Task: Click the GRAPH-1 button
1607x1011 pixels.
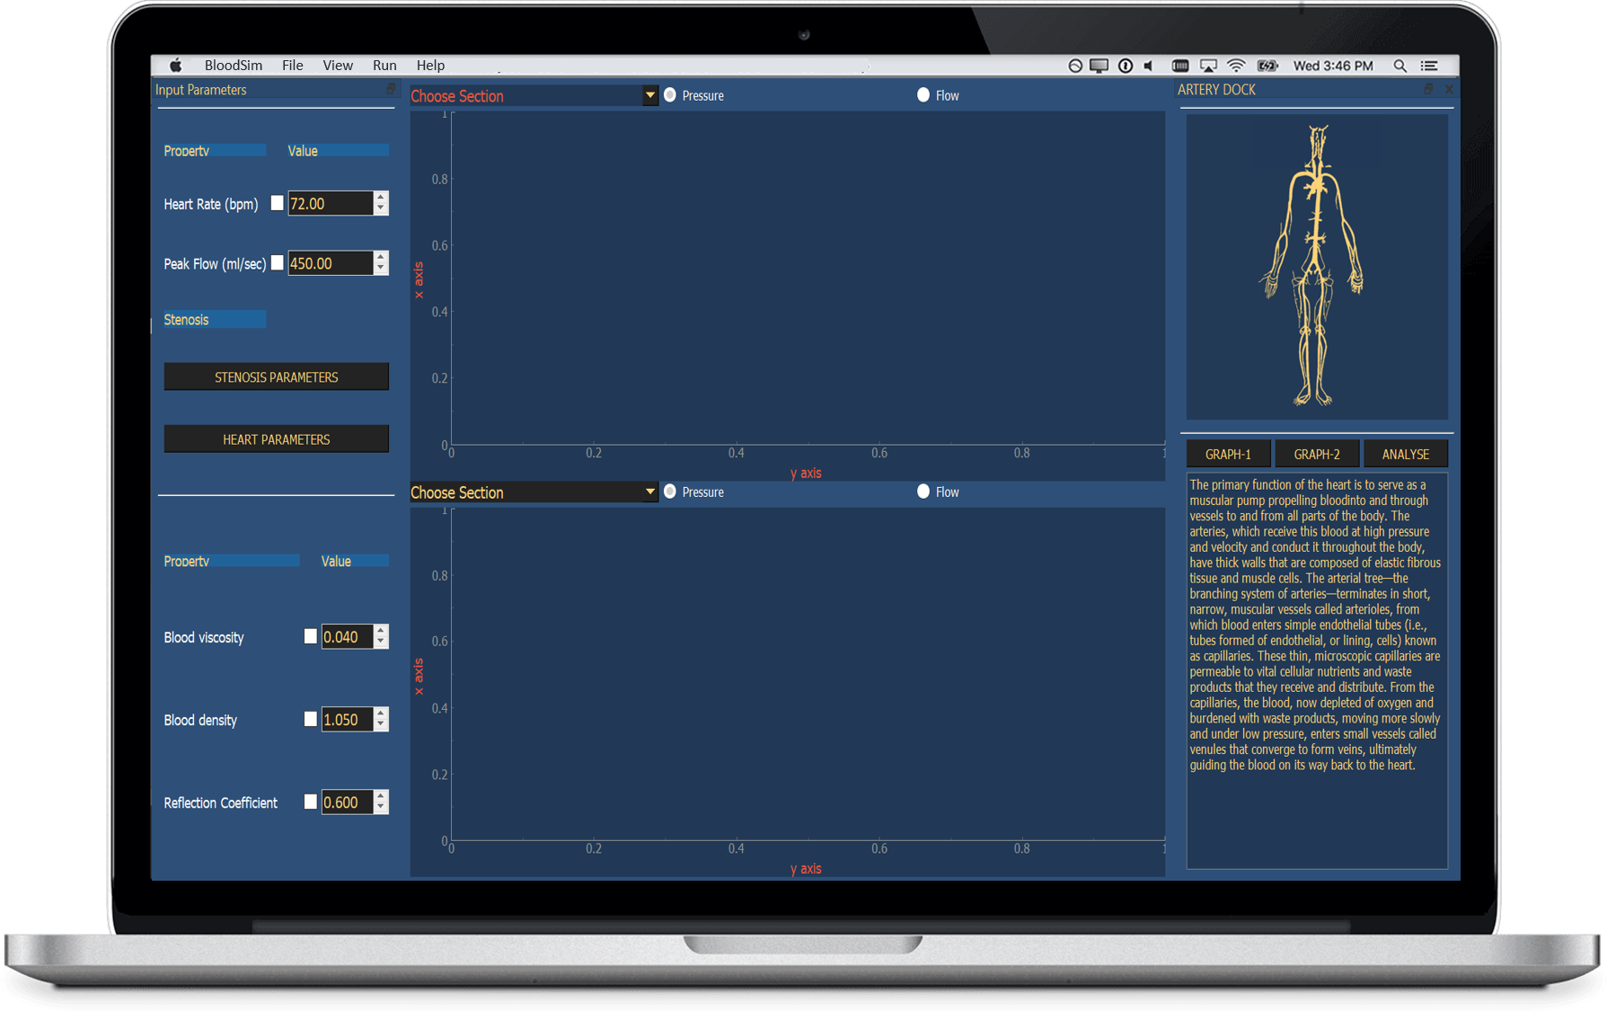Action: pyautogui.click(x=1228, y=454)
